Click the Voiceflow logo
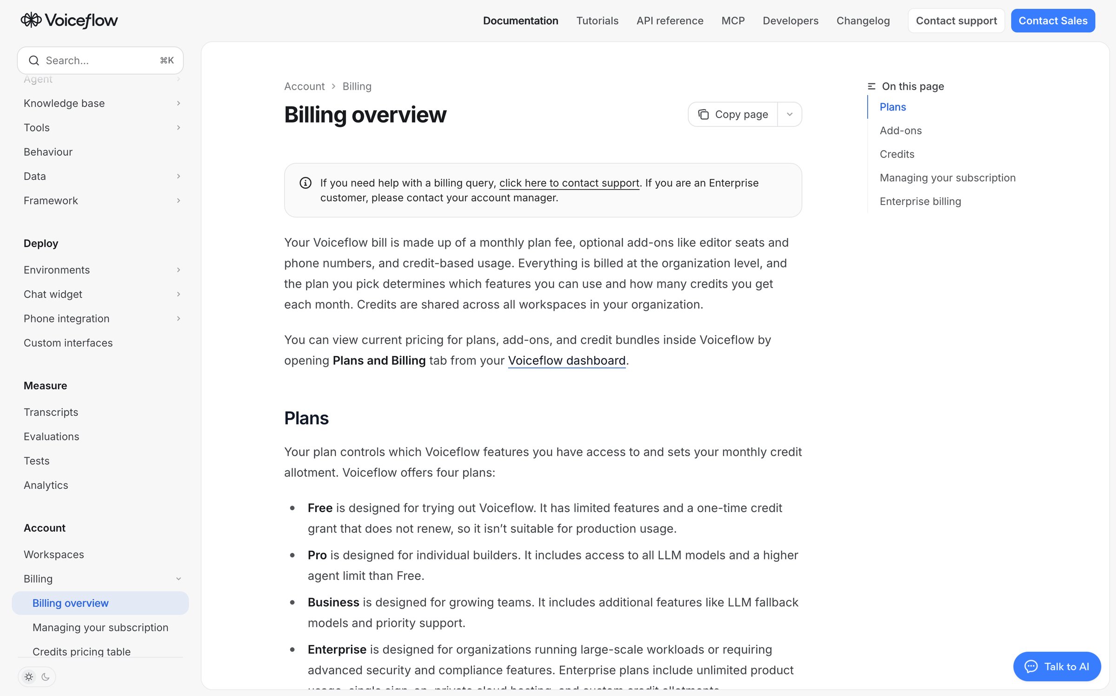This screenshot has height=696, width=1116. [69, 20]
